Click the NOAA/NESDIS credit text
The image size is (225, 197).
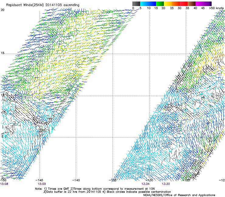pos(179,195)
